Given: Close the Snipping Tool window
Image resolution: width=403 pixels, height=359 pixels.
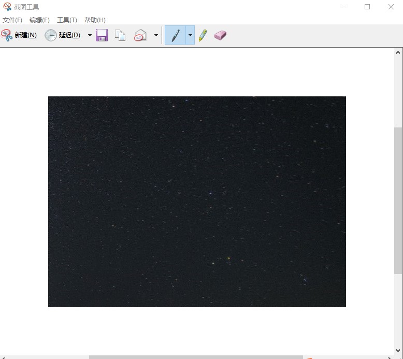Looking at the screenshot, I should pos(391,7).
